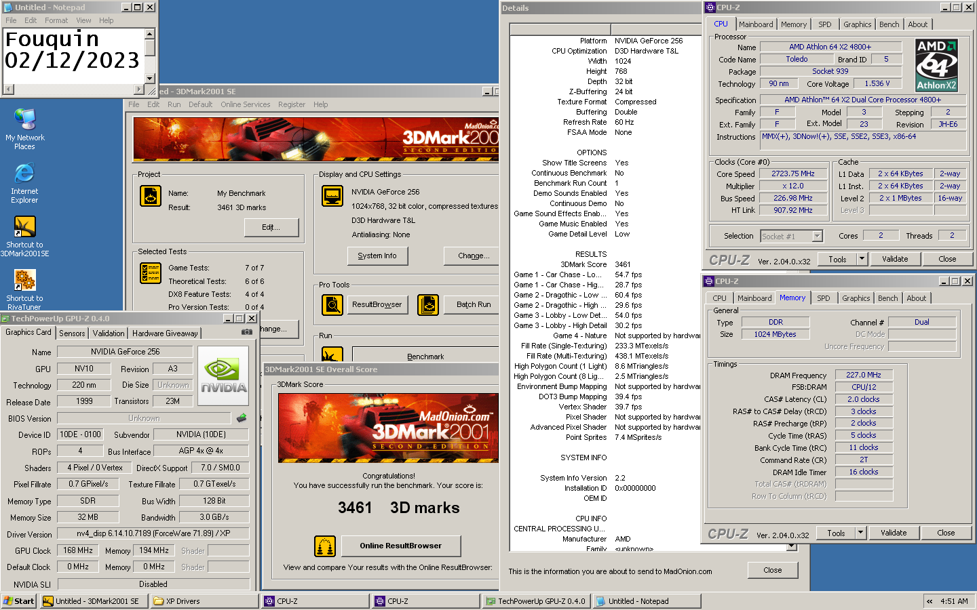Open Tools dropdown arrow in upper CPU-Z
The width and height of the screenshot is (977, 610).
pos(862,259)
